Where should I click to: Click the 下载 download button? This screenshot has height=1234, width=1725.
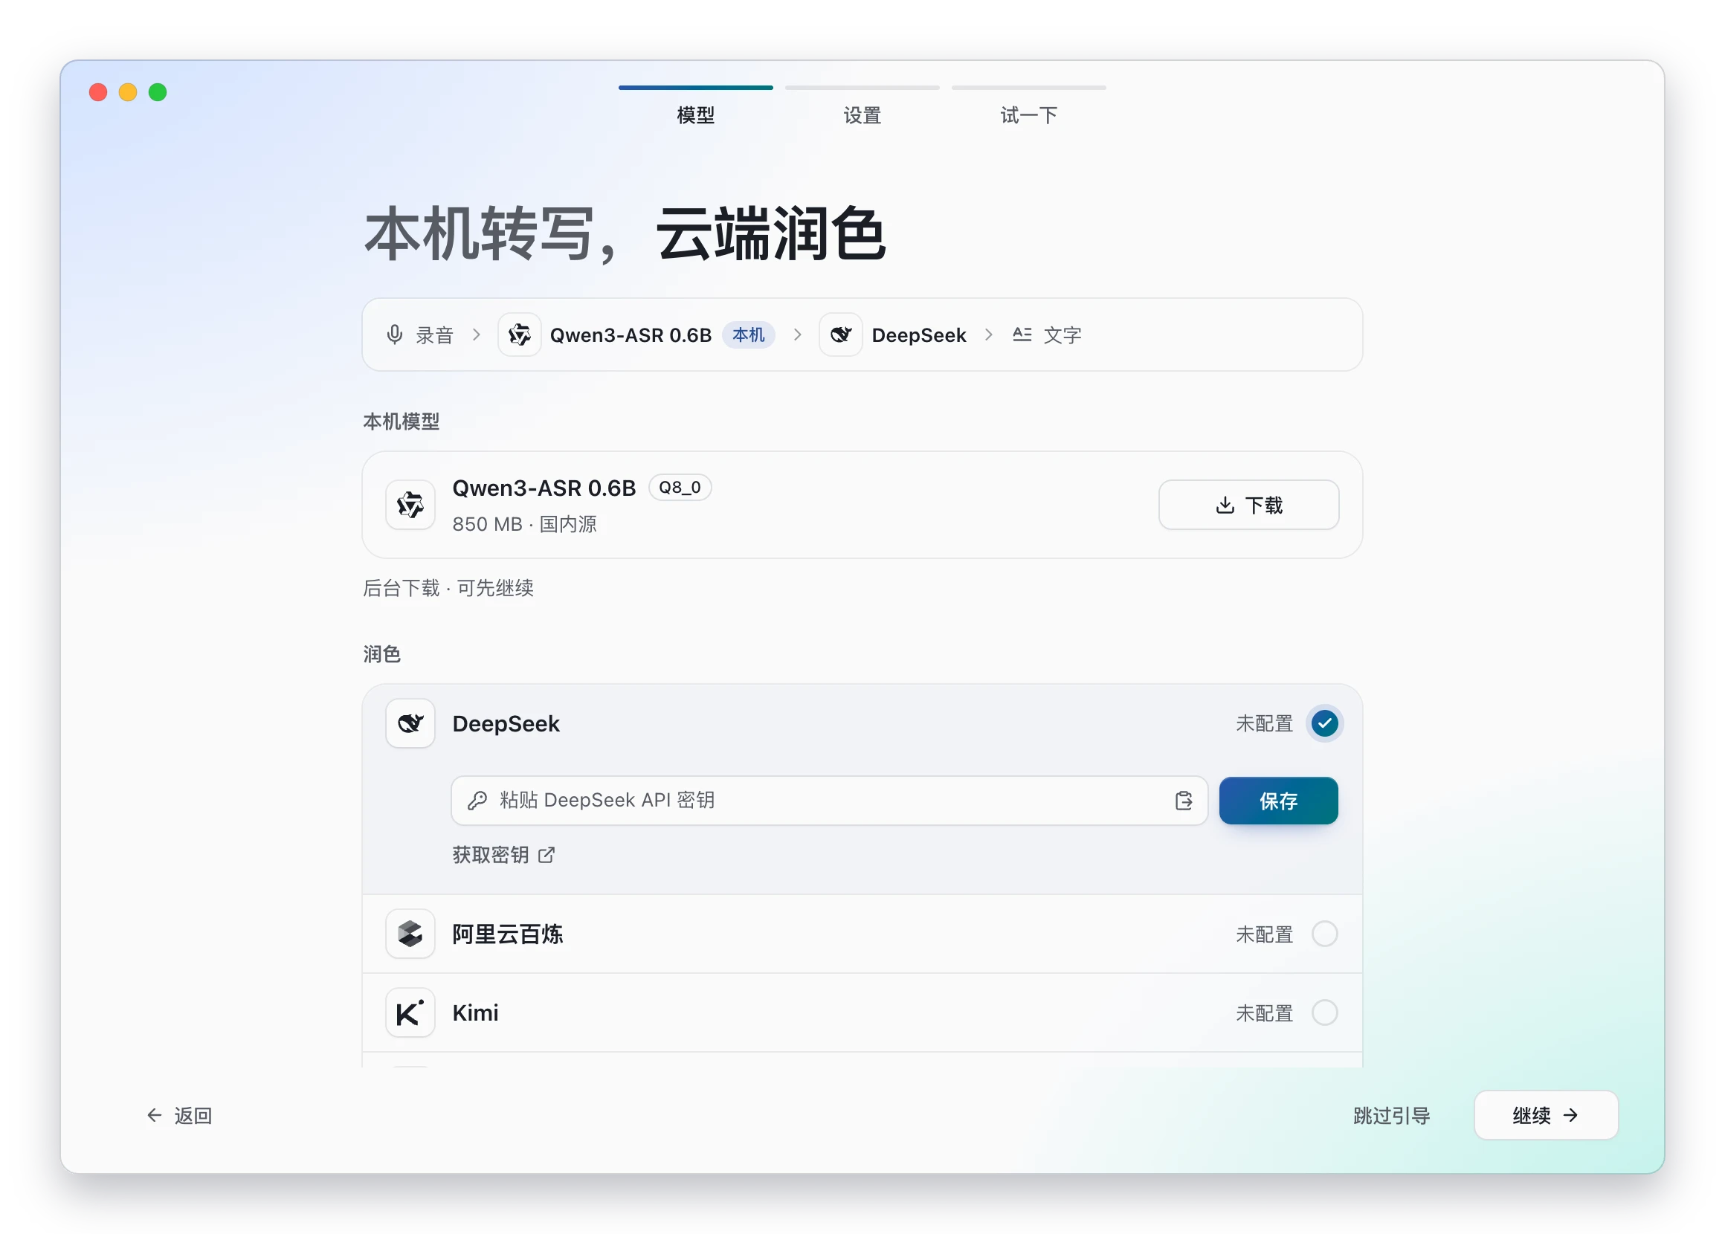(1248, 505)
